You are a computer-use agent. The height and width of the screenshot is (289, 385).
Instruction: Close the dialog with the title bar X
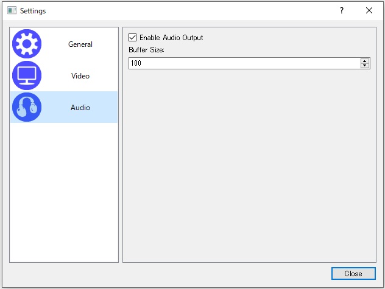369,10
